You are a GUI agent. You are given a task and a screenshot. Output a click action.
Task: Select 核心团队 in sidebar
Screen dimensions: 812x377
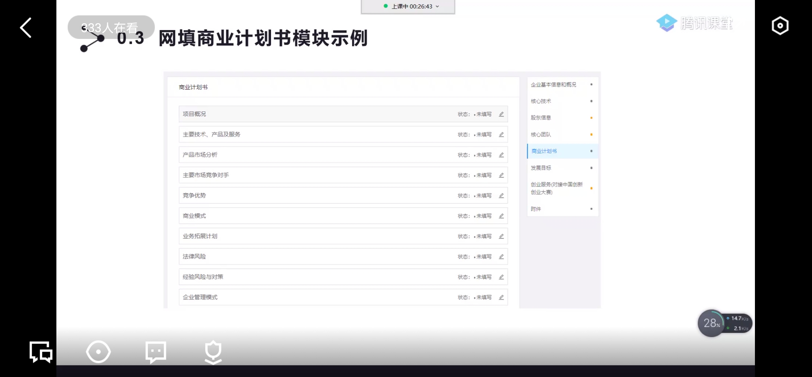(563, 135)
